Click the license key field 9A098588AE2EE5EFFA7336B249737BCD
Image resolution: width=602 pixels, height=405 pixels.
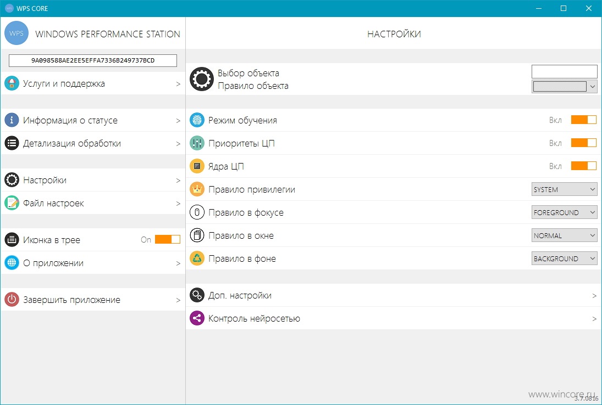click(93, 60)
